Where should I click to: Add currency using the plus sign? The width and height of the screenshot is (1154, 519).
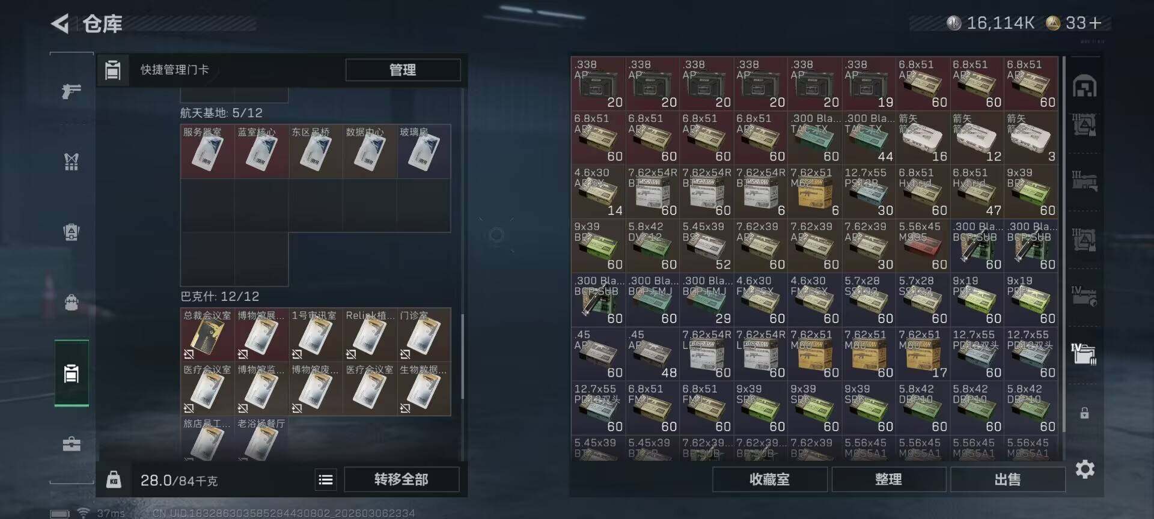pyautogui.click(x=1095, y=23)
